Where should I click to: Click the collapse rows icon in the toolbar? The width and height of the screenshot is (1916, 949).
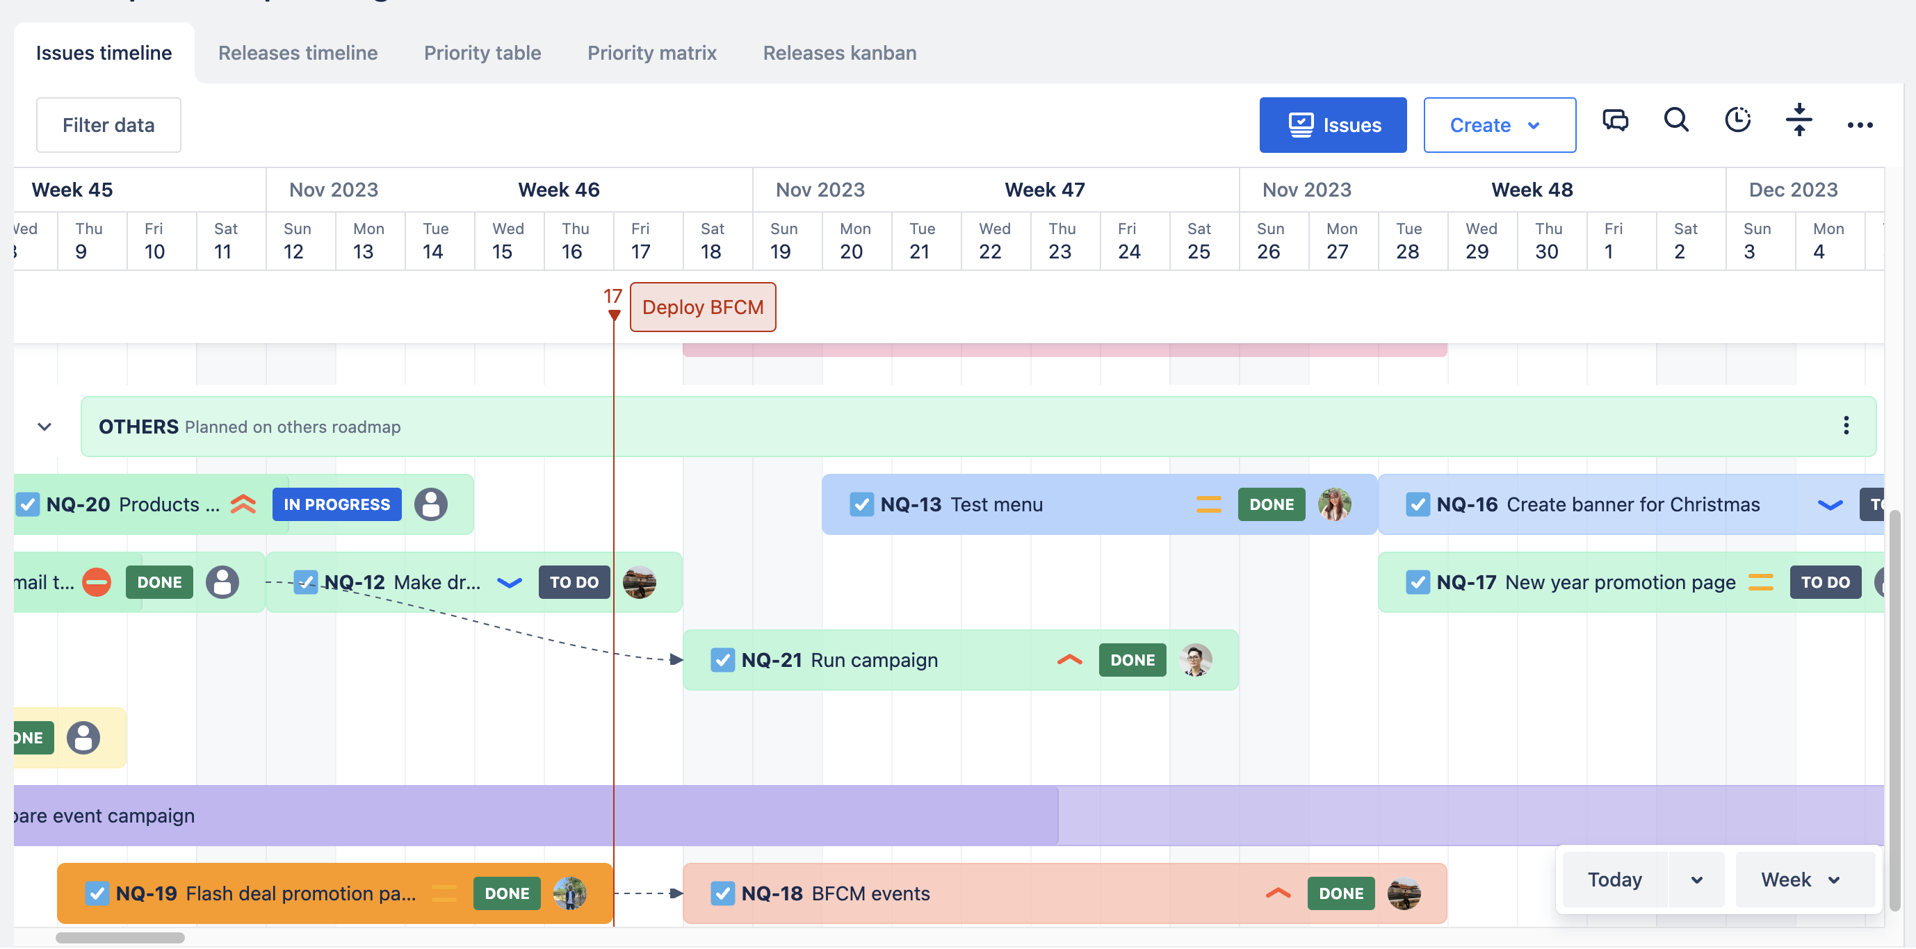click(1799, 121)
